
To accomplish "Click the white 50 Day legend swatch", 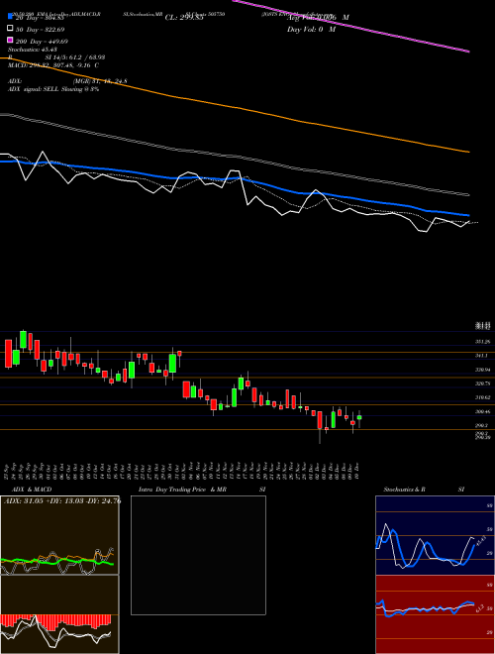I will [11, 29].
